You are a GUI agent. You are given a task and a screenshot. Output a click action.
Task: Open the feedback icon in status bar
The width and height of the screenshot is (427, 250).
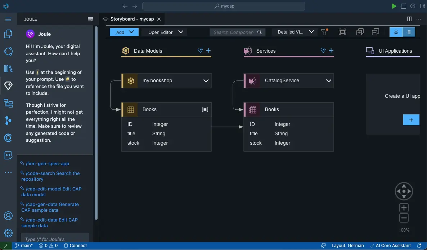(x=323, y=246)
